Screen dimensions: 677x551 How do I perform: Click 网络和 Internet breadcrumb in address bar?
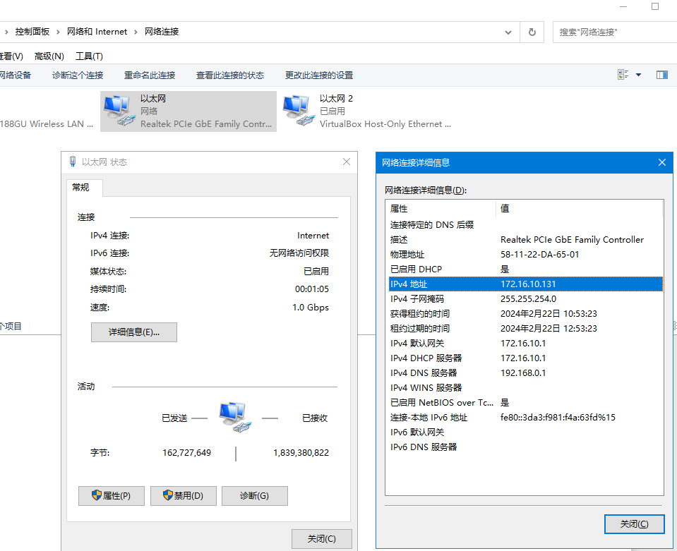(97, 32)
